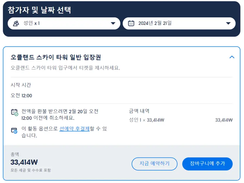This screenshot has width=244, height=183.
Task: Click the participants people icon
Action: click(x=16, y=23)
